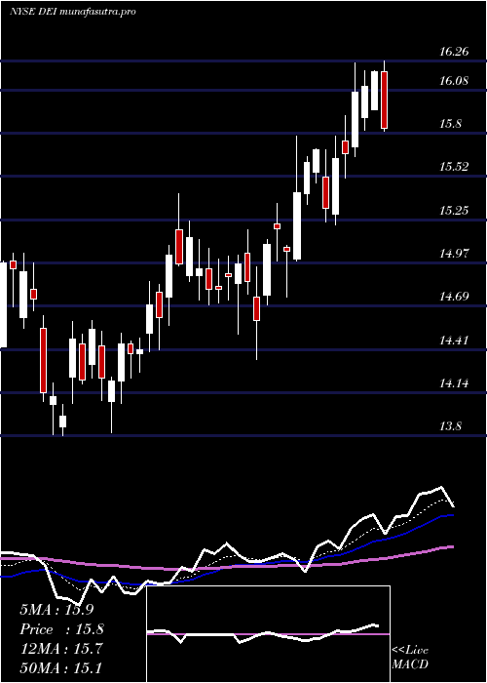
Task: Click the 50MA : 15.1 readout
Action: [61, 667]
